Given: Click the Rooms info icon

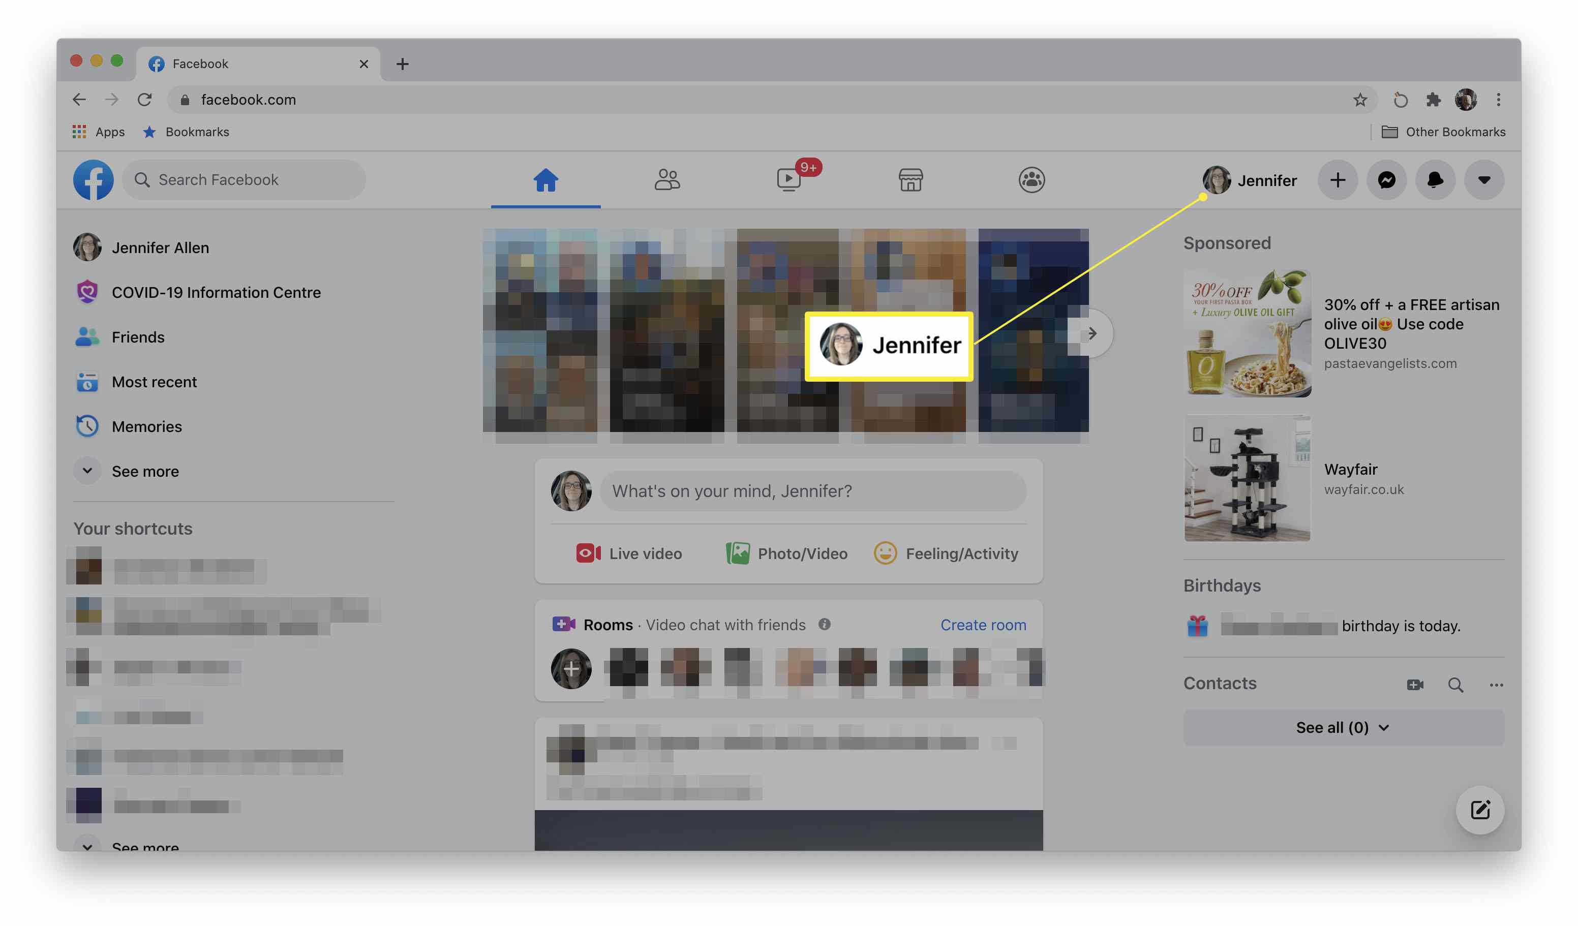Looking at the screenshot, I should point(825,625).
